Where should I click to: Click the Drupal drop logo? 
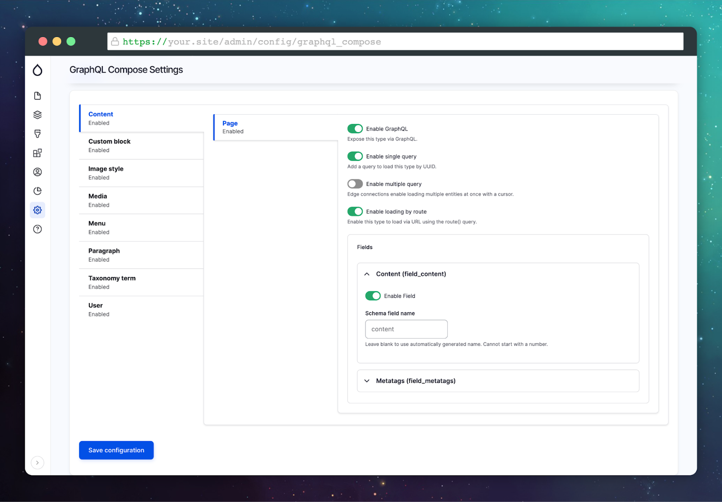[x=37, y=70]
